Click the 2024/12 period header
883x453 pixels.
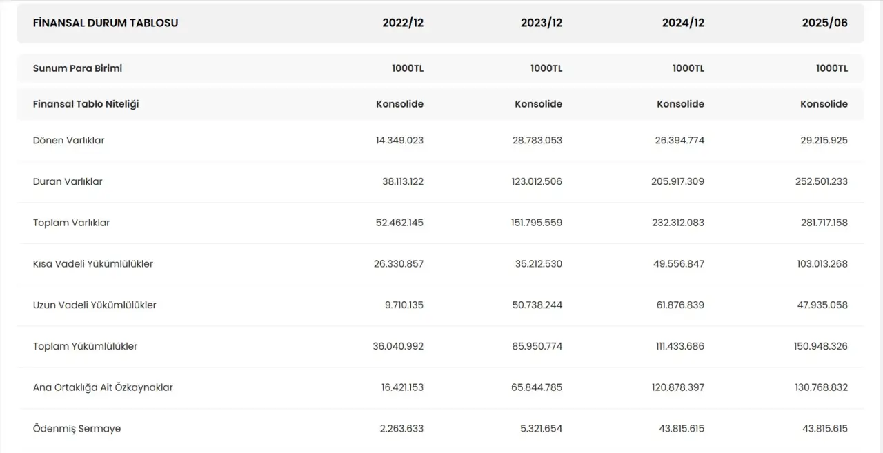tap(683, 23)
